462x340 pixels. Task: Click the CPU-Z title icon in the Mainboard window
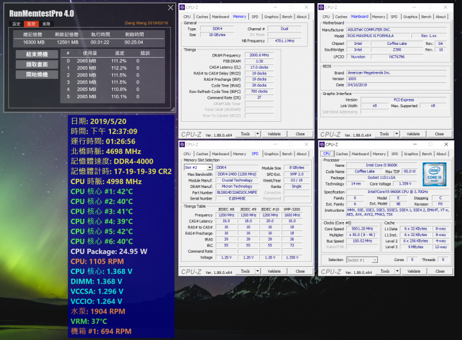[x=321, y=7]
